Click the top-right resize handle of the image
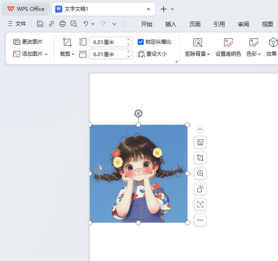Viewport: 278px width, 261px height. 187,125
